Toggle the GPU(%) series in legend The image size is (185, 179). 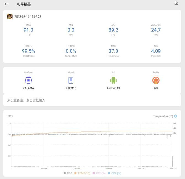click(114, 173)
